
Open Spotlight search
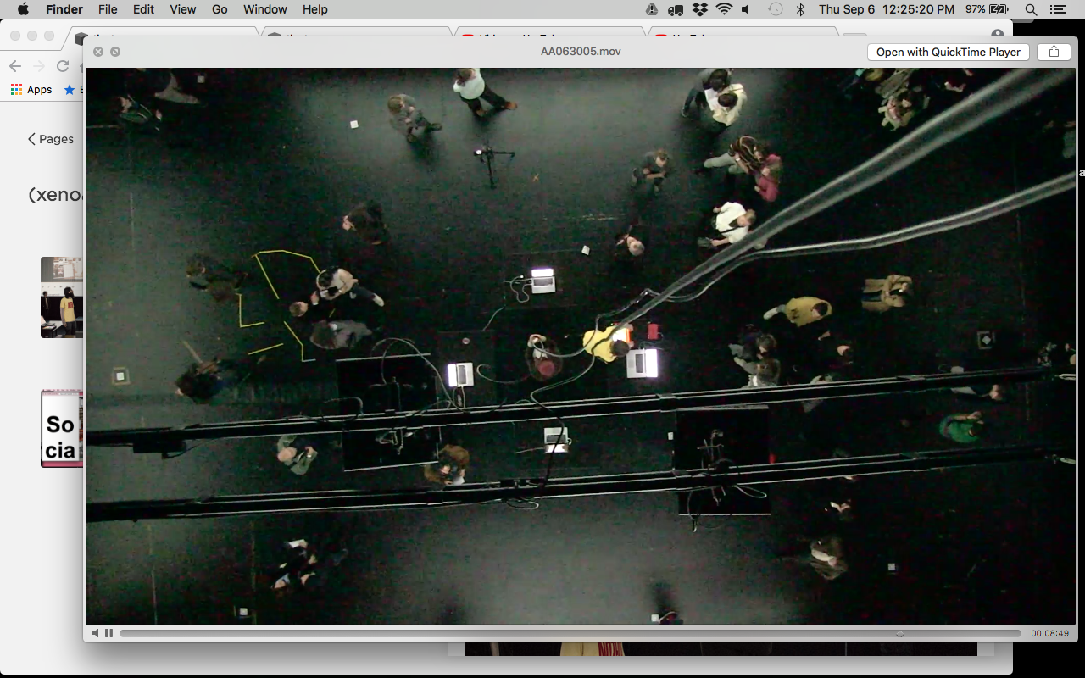[x=1031, y=9]
